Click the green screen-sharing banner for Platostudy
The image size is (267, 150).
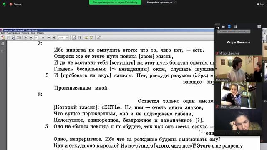click(115, 2)
